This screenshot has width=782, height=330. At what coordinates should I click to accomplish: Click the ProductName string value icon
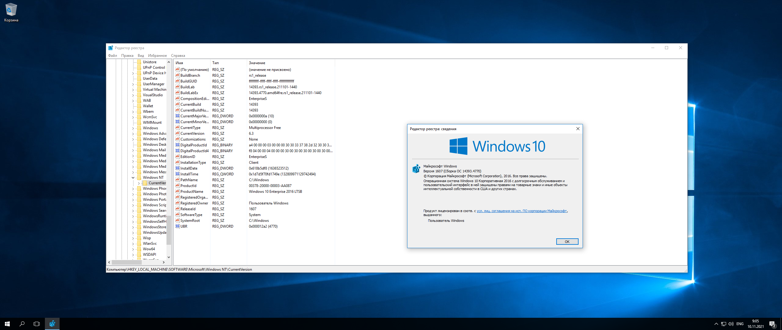177,192
